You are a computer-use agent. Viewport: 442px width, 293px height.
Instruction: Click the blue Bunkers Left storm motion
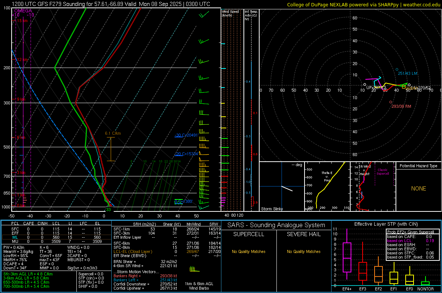[145, 280]
